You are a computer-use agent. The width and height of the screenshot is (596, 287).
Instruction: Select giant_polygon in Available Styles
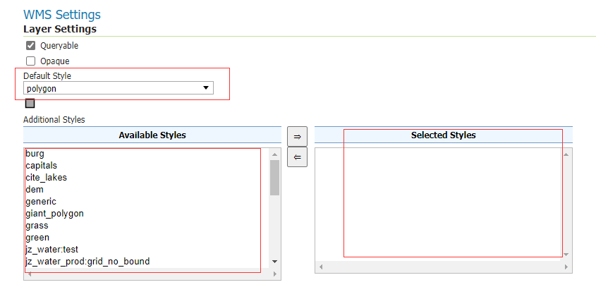coord(54,213)
